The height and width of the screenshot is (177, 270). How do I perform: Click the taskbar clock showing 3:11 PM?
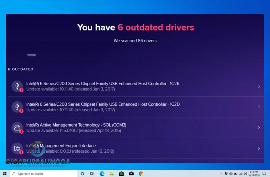254,174
